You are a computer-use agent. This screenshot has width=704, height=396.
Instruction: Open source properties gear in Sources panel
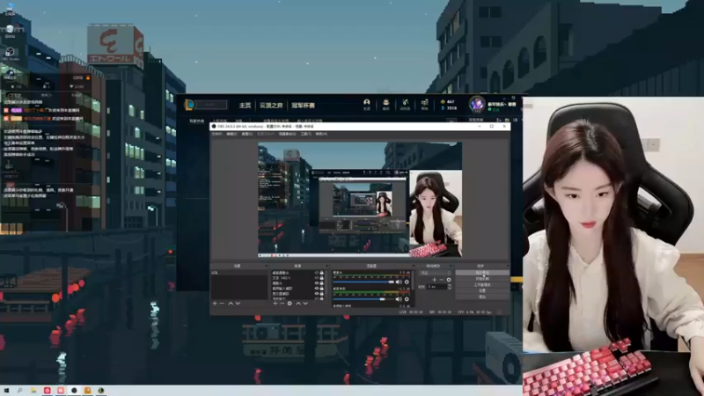pyautogui.click(x=290, y=303)
